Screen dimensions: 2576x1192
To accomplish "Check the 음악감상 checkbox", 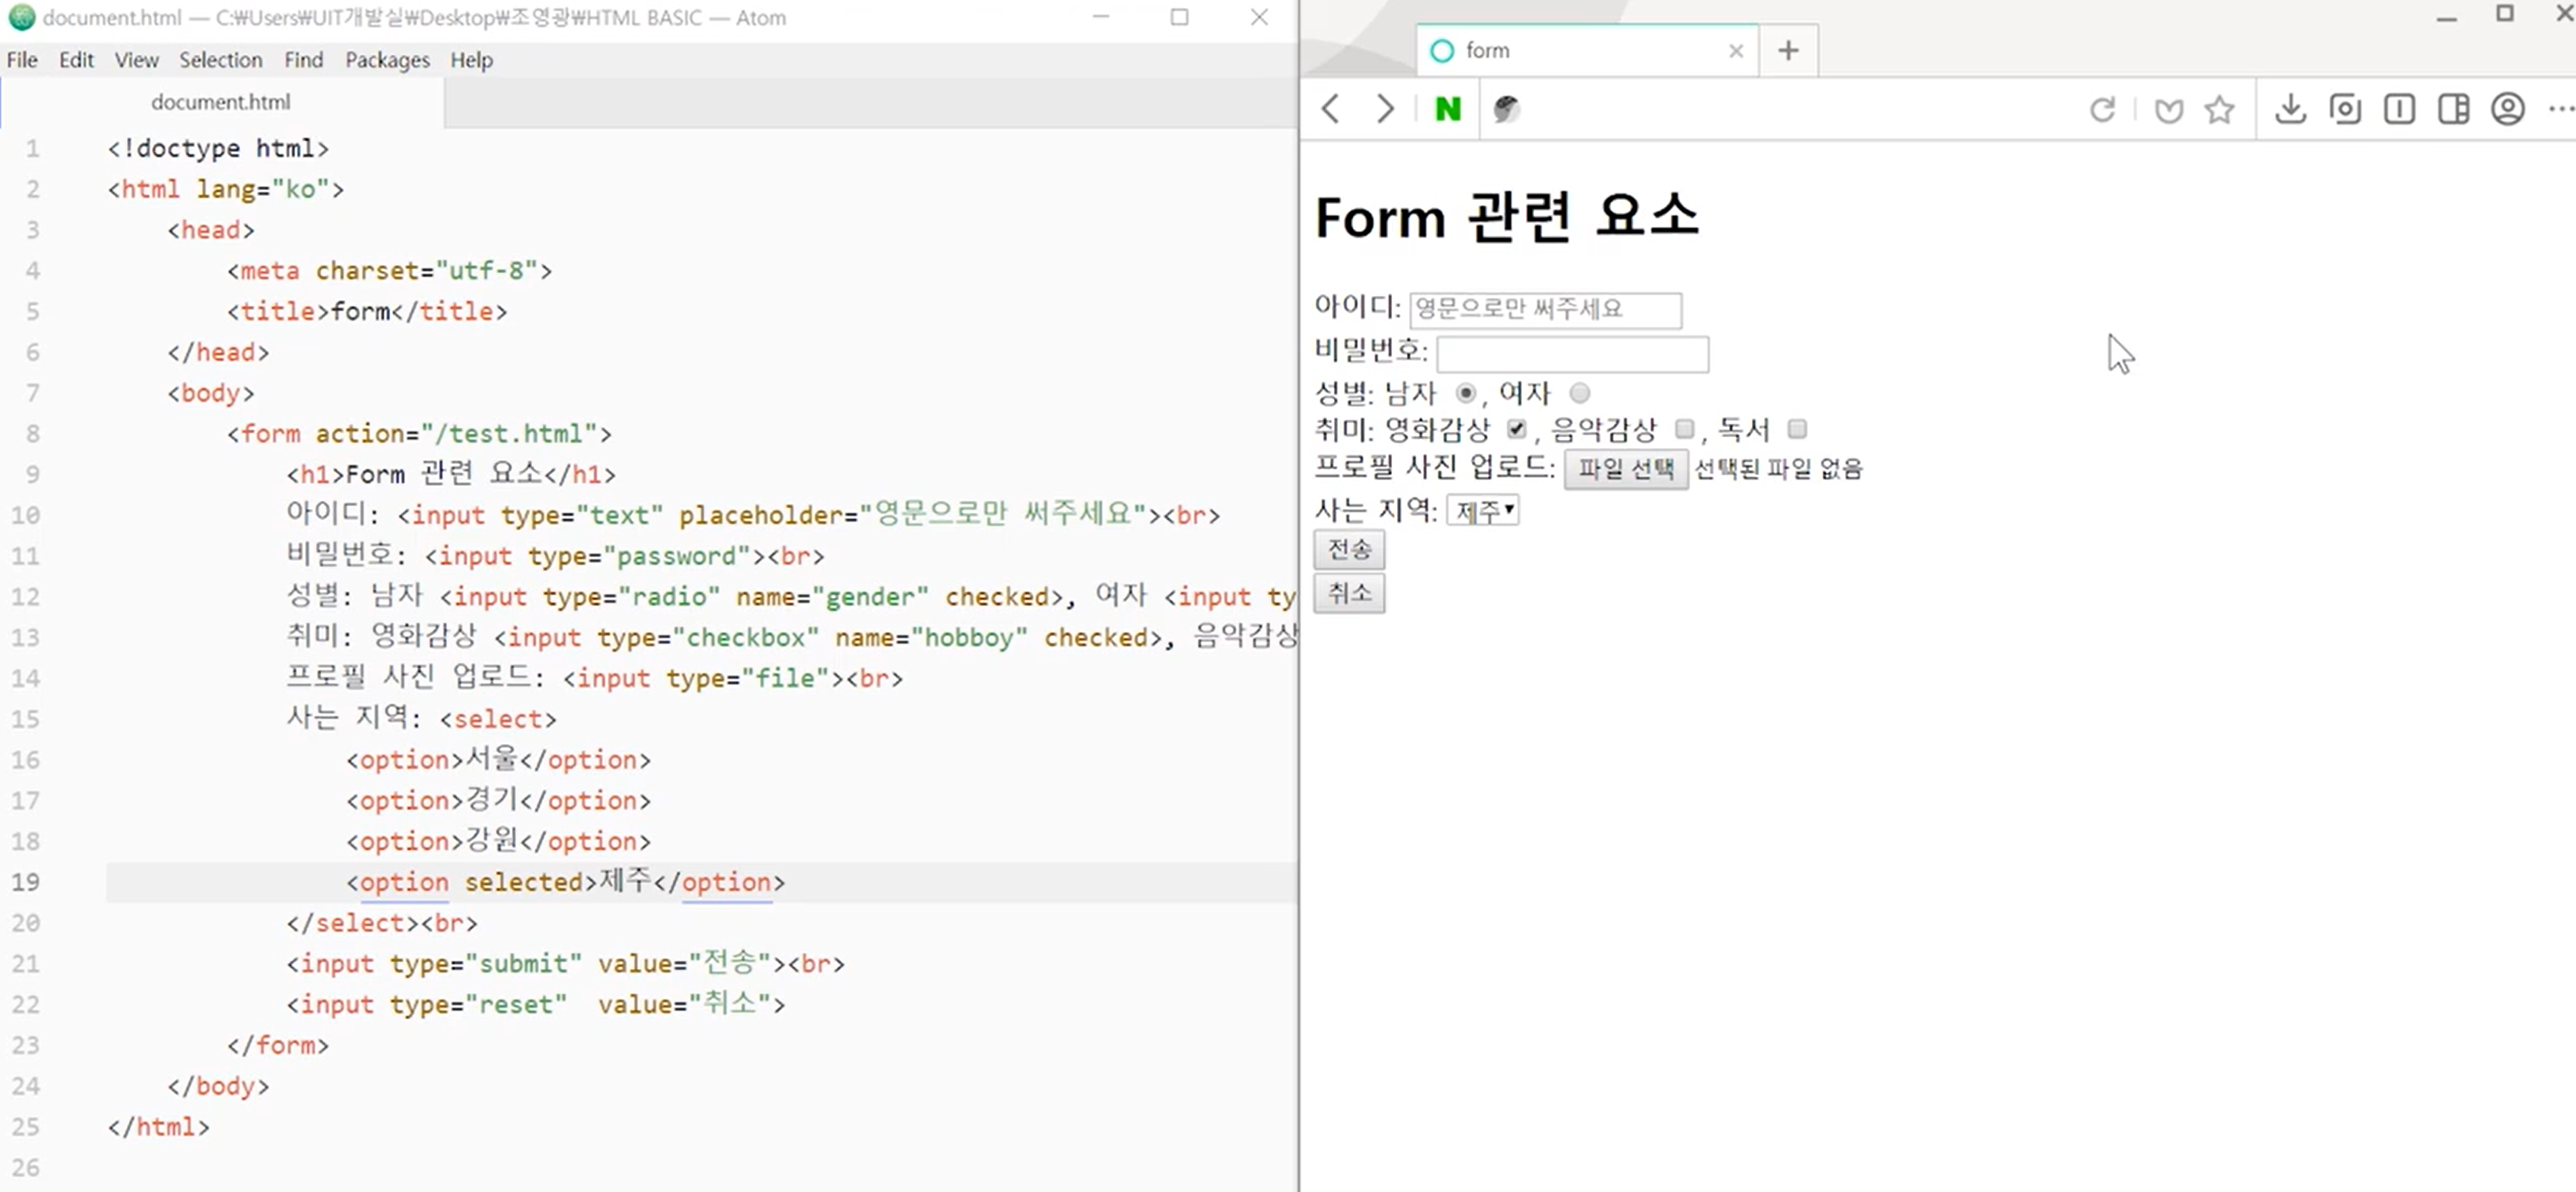I will point(1684,430).
